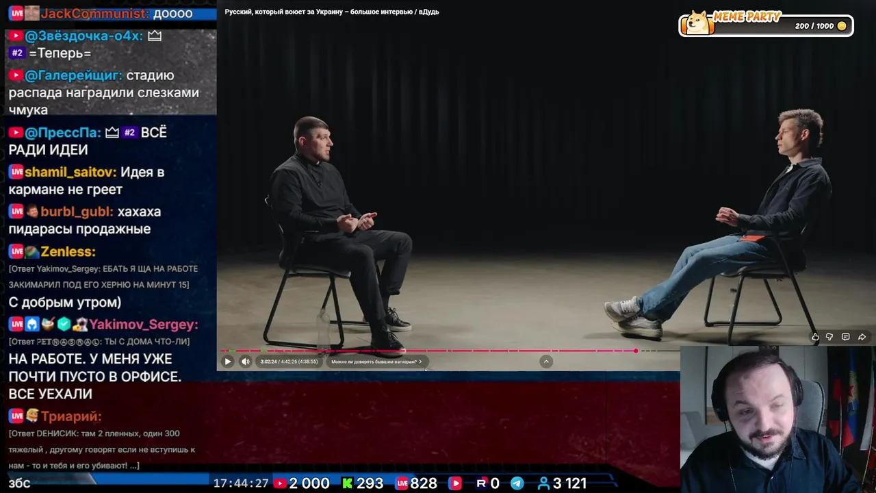This screenshot has height=493, width=876.
Task: Like the video with thumbs-up icon
Action: pos(815,337)
